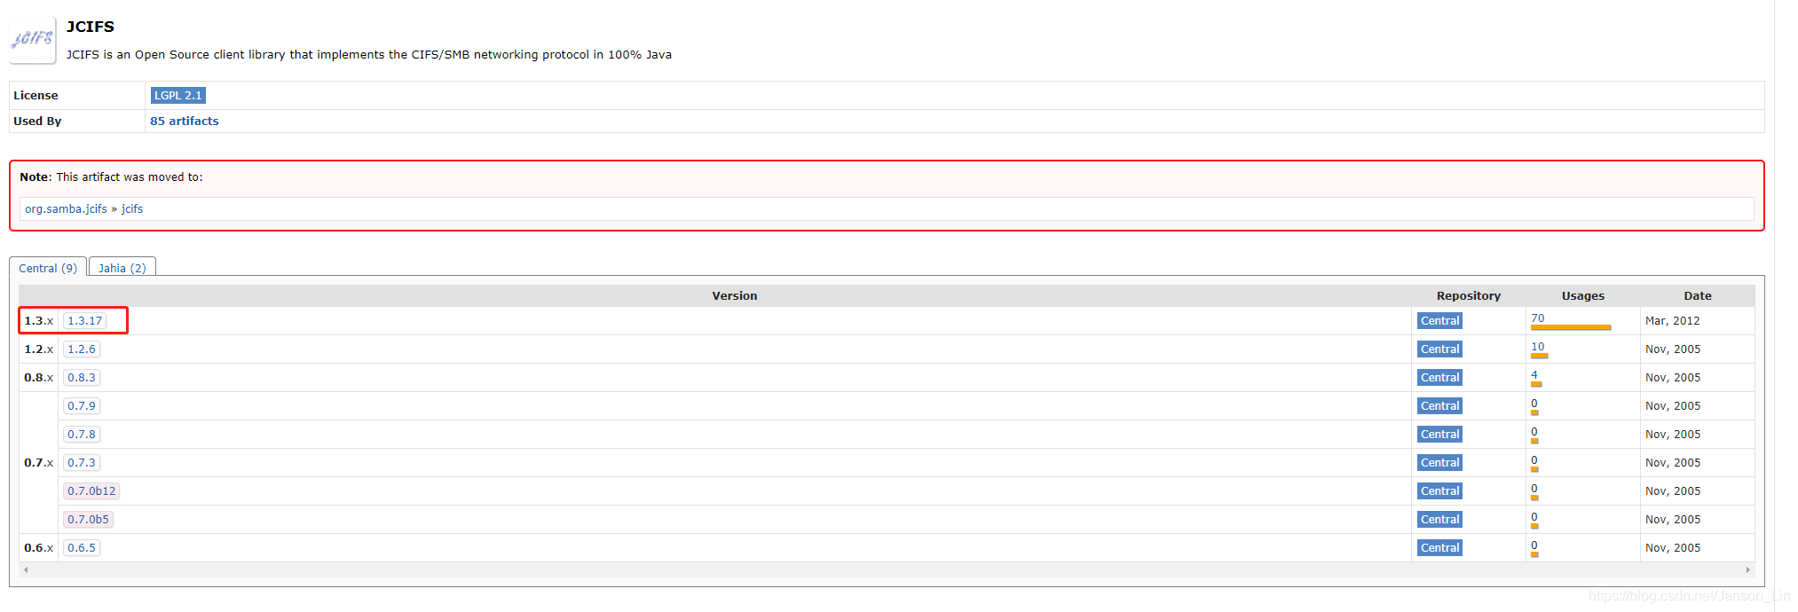Open version 0.6.5
The width and height of the screenshot is (1798, 612).
[x=82, y=547]
